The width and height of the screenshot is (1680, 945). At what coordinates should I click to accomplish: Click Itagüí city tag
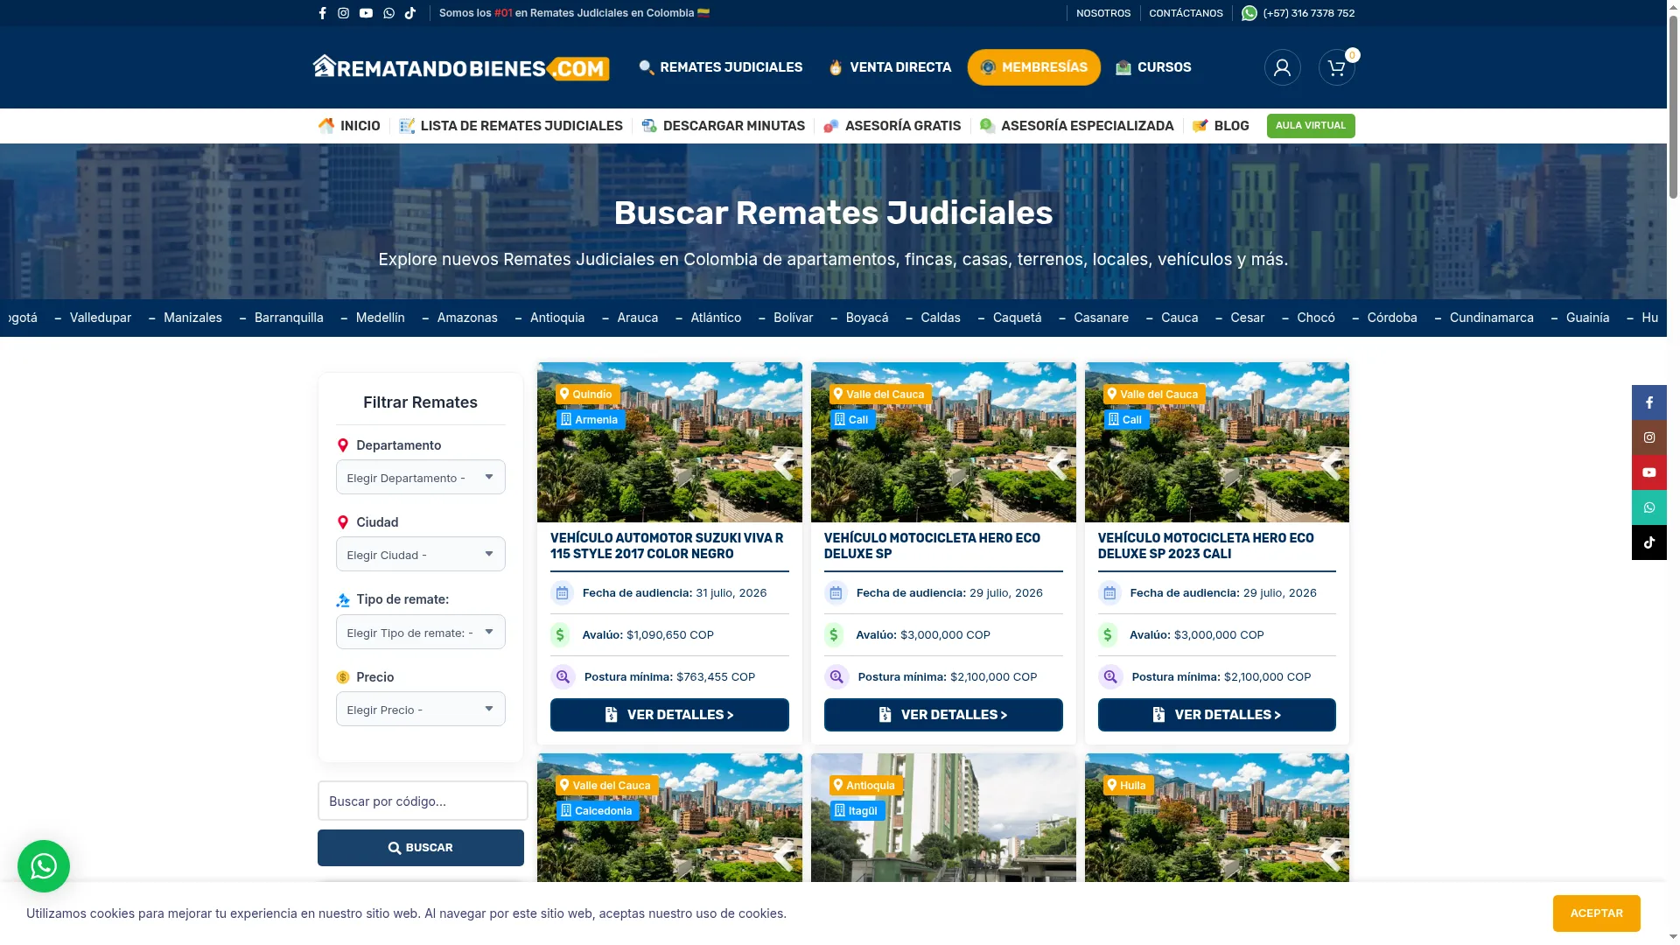click(857, 811)
